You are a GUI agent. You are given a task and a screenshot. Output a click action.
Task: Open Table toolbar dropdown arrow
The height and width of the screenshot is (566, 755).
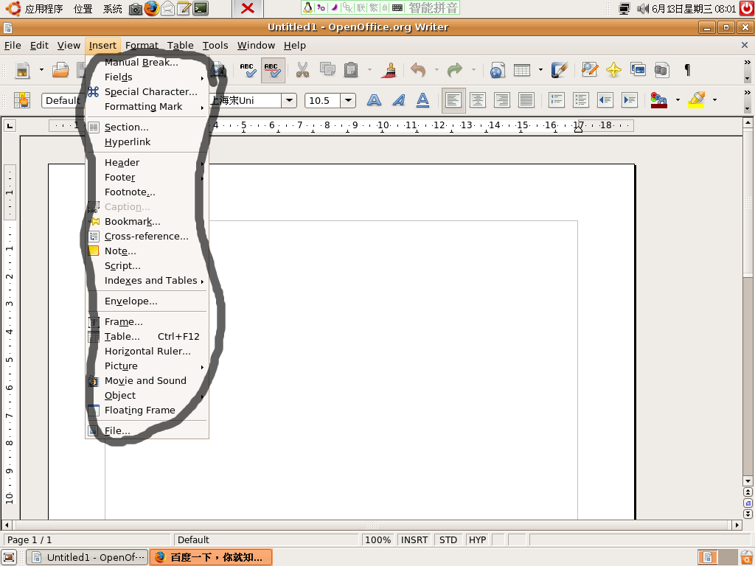[x=540, y=70]
